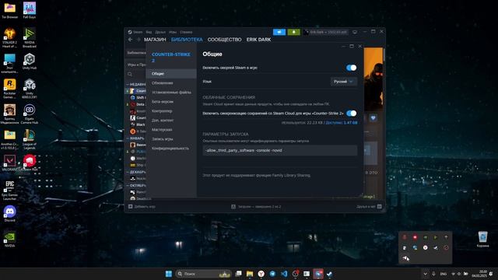Collapse the НЕДАВНИЕ library section
The height and width of the screenshot is (280, 498).
[136, 85]
